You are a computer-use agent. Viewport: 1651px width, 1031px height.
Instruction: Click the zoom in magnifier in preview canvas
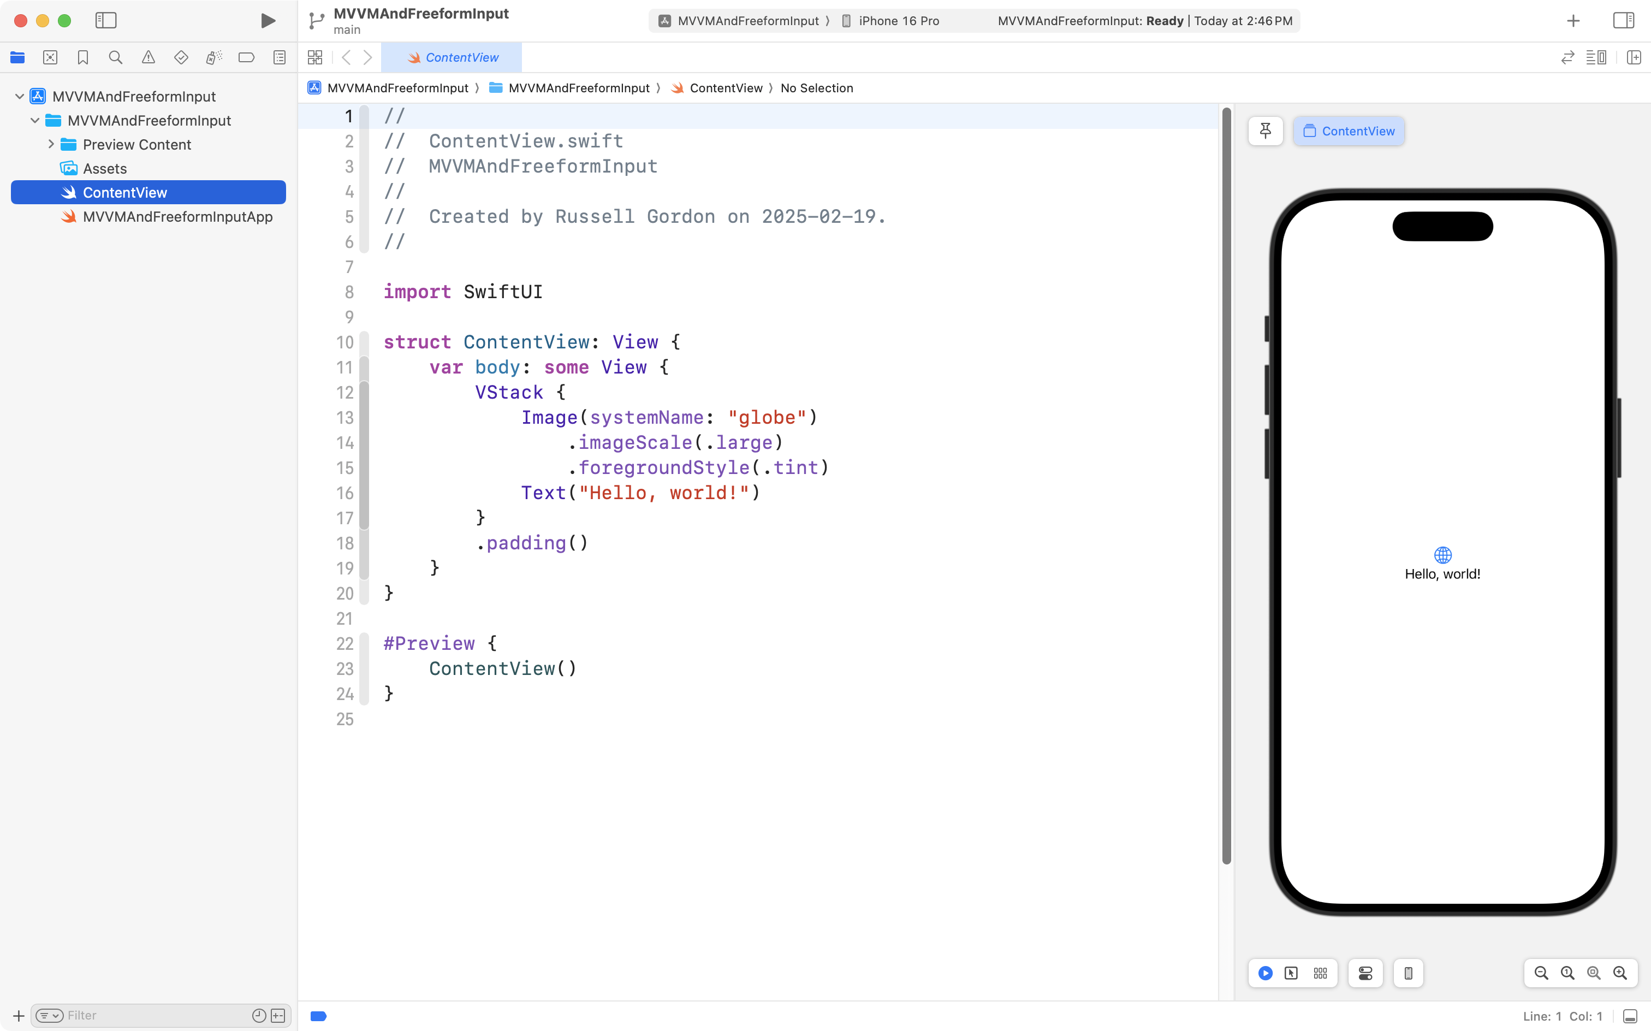coord(1620,973)
